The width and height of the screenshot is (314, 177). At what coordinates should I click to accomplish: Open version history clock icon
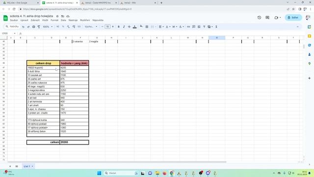pyautogui.click(x=260, y=18)
